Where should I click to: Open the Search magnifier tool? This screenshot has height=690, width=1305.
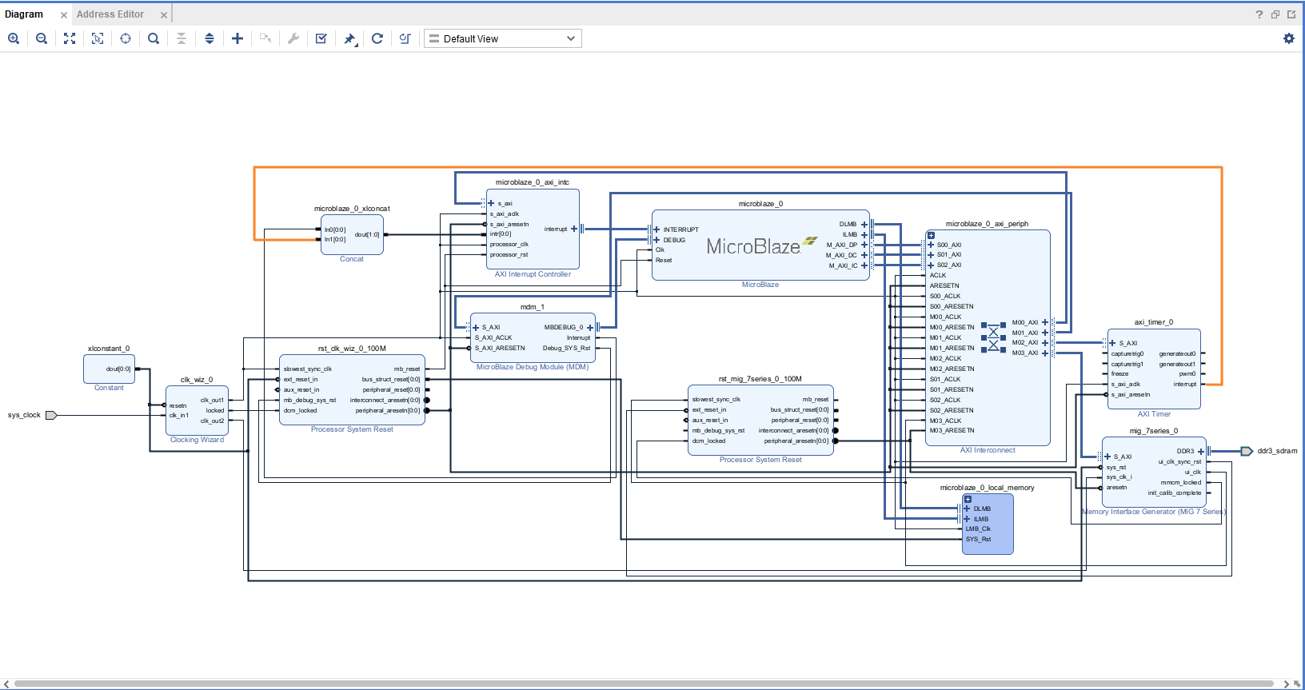click(x=154, y=38)
